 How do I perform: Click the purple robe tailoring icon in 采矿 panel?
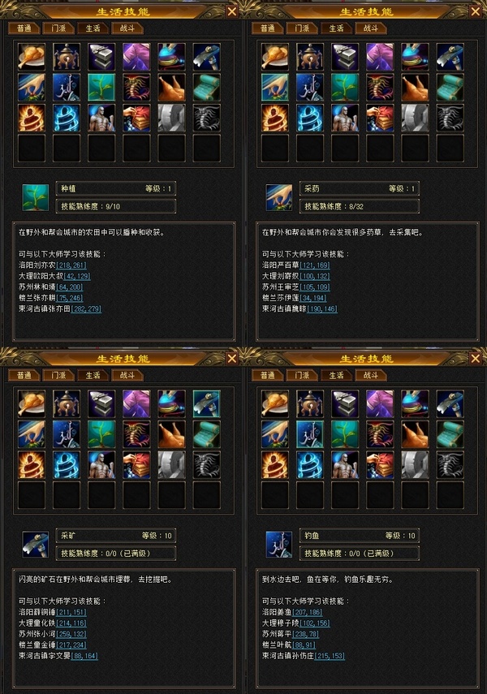pos(136,403)
